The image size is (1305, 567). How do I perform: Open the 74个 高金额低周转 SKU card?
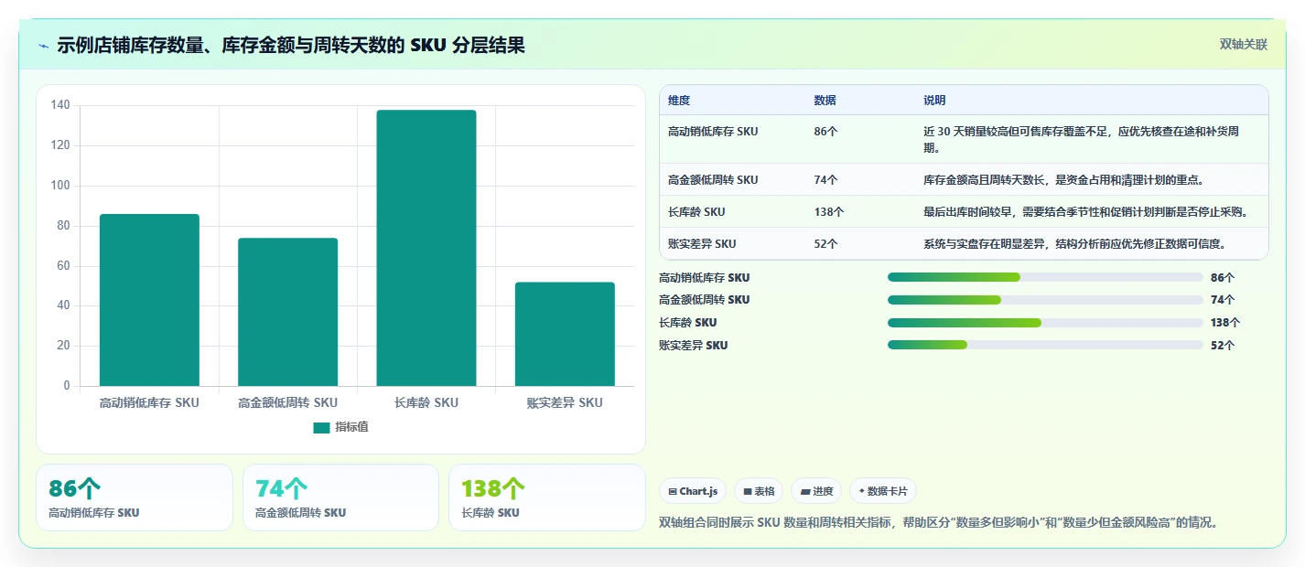(341, 497)
